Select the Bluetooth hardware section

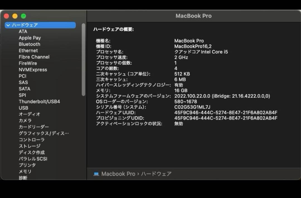(29, 44)
